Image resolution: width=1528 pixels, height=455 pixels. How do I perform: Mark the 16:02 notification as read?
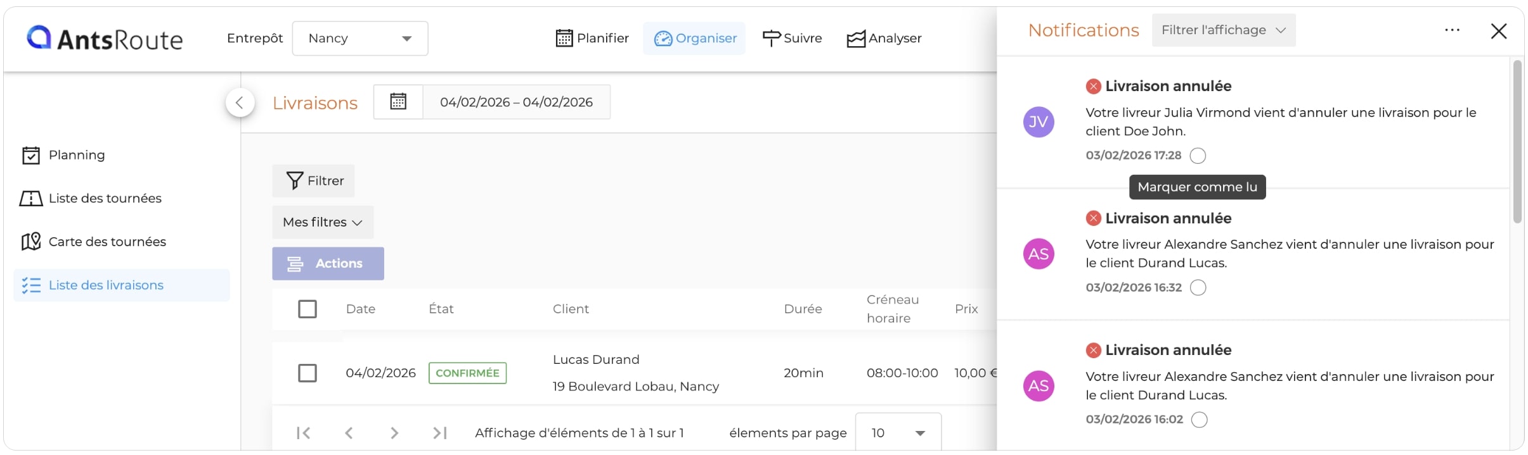pos(1199,420)
